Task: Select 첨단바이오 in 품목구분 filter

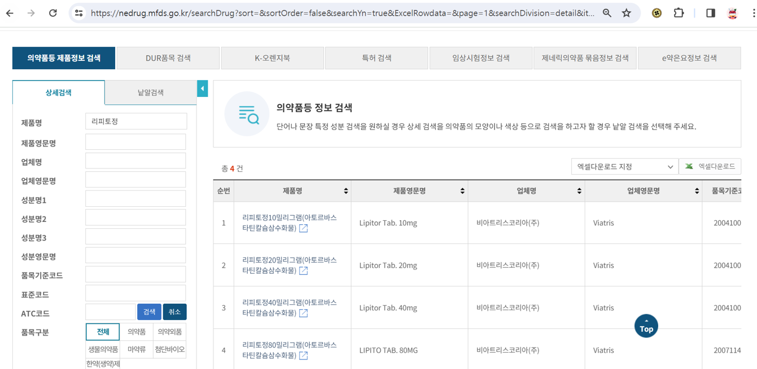Action: 169,349
